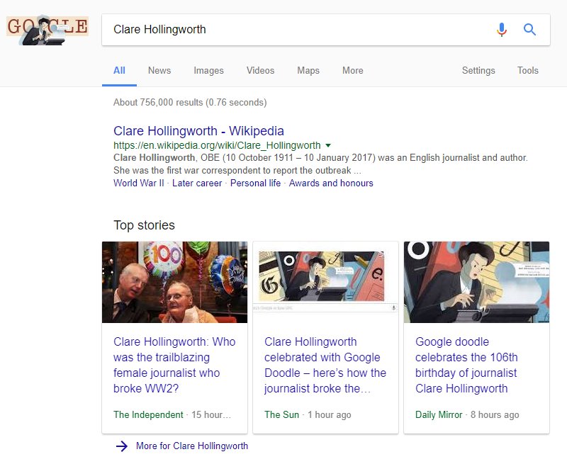Viewport: 567px width, 464px height.
Task: Switch to the News tab
Action: click(159, 70)
